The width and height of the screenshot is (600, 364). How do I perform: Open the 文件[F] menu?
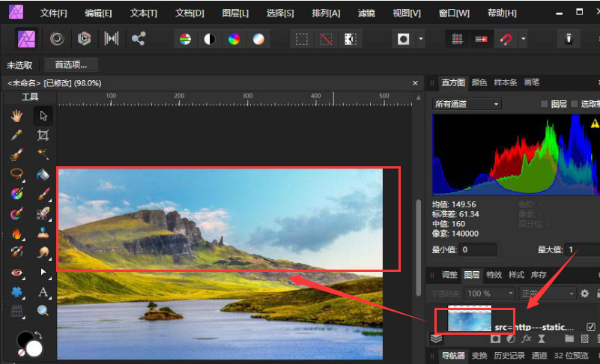click(x=54, y=13)
